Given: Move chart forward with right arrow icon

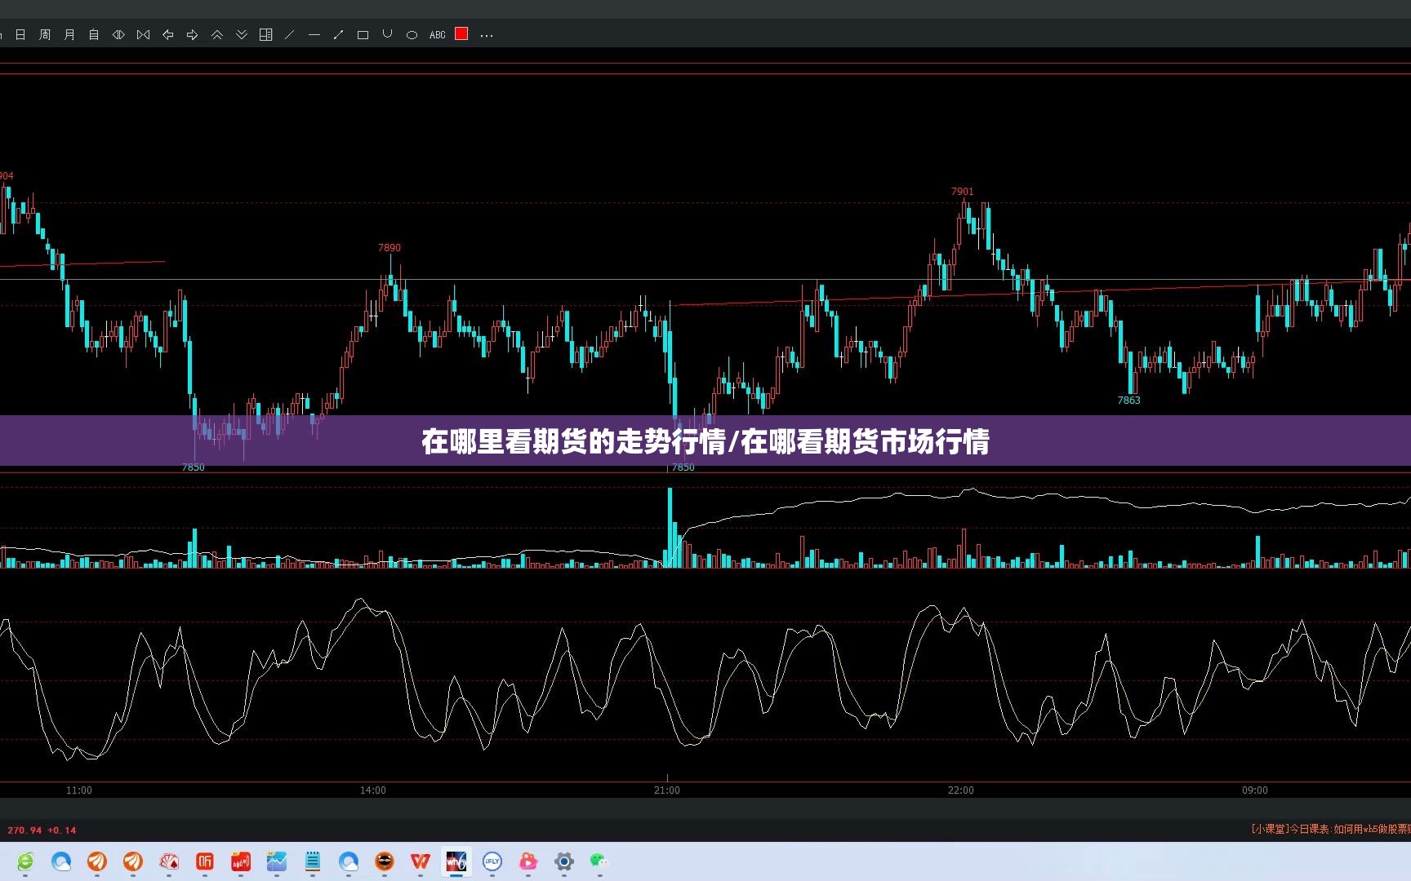Looking at the screenshot, I should click(x=193, y=35).
